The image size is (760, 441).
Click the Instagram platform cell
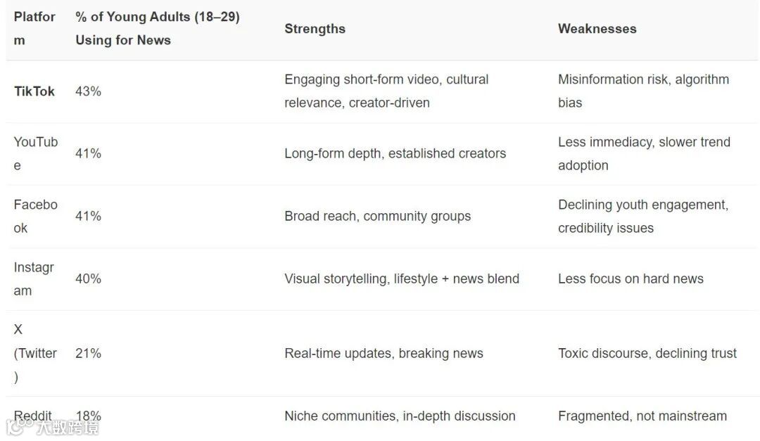click(x=34, y=279)
